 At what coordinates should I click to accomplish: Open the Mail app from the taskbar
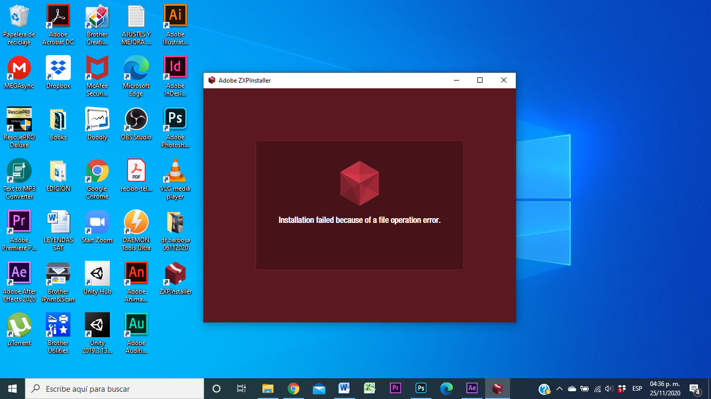click(319, 389)
